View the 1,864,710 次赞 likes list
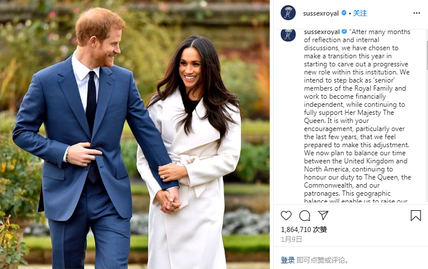The width and height of the screenshot is (428, 269). click(304, 230)
